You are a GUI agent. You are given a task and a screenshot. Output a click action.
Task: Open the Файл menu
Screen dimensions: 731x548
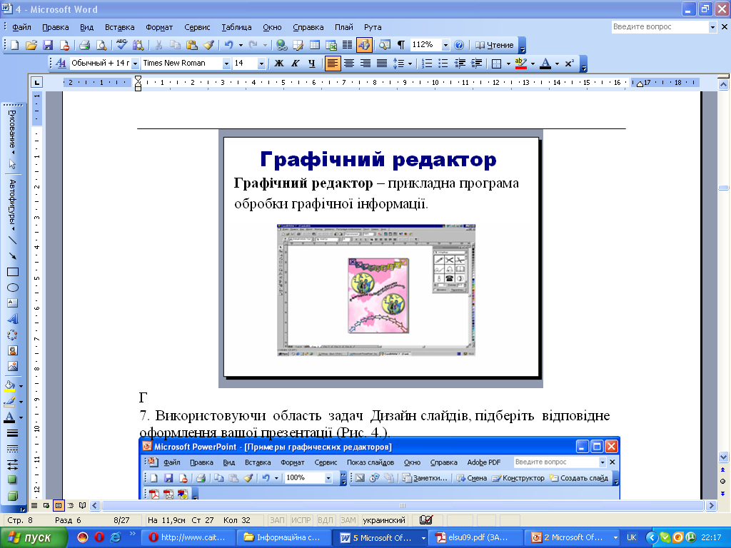[21, 27]
